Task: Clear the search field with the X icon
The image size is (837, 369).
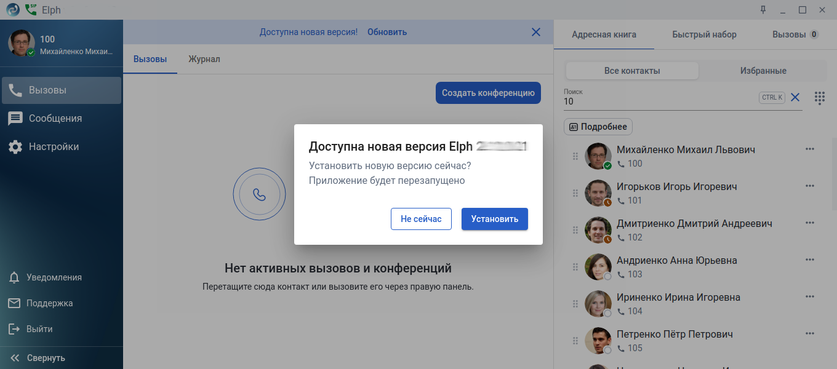Action: coord(795,97)
